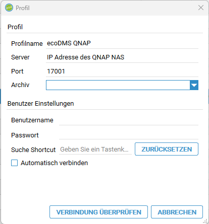Click the Benutzer Einstellungen section heading

pyautogui.click(x=40, y=104)
